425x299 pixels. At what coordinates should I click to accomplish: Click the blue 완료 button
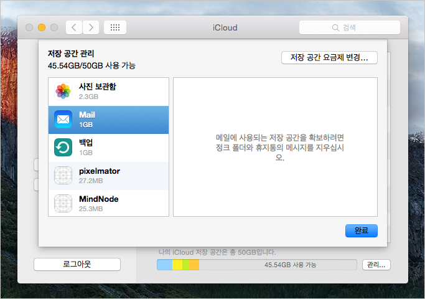tap(361, 230)
